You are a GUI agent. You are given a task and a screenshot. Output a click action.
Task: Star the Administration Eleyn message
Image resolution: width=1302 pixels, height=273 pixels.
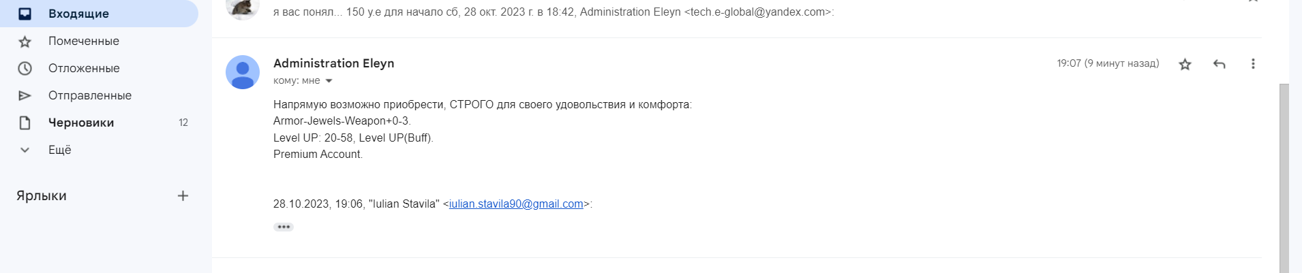pyautogui.click(x=1185, y=64)
